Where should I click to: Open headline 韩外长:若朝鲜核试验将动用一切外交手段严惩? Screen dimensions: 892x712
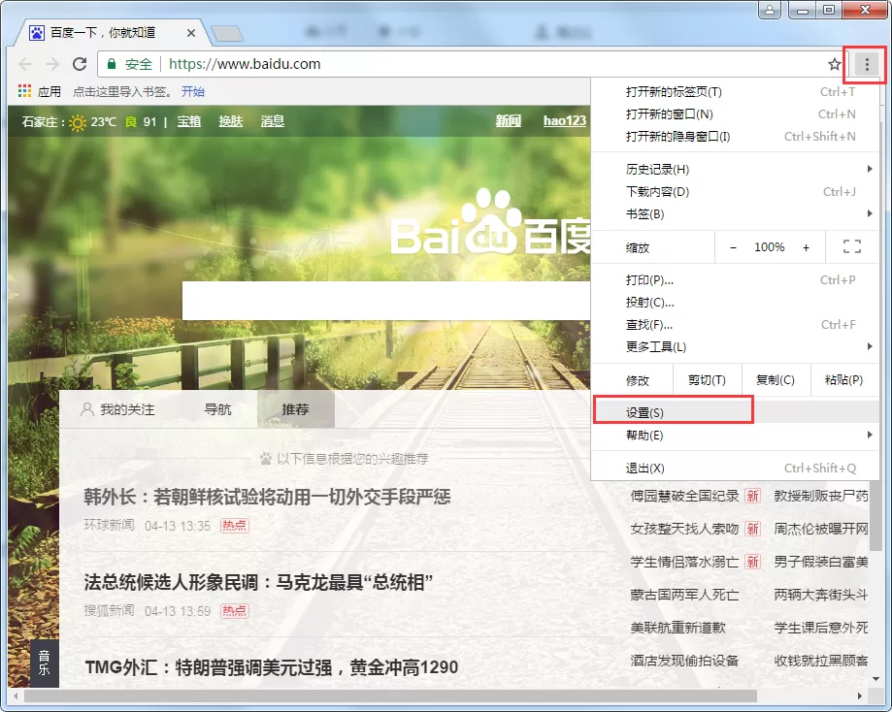pyautogui.click(x=267, y=497)
